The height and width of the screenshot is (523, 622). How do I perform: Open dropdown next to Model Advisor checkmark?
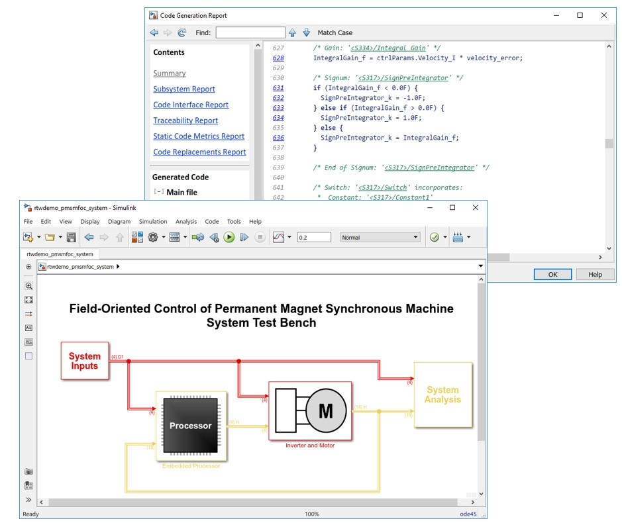click(x=445, y=237)
